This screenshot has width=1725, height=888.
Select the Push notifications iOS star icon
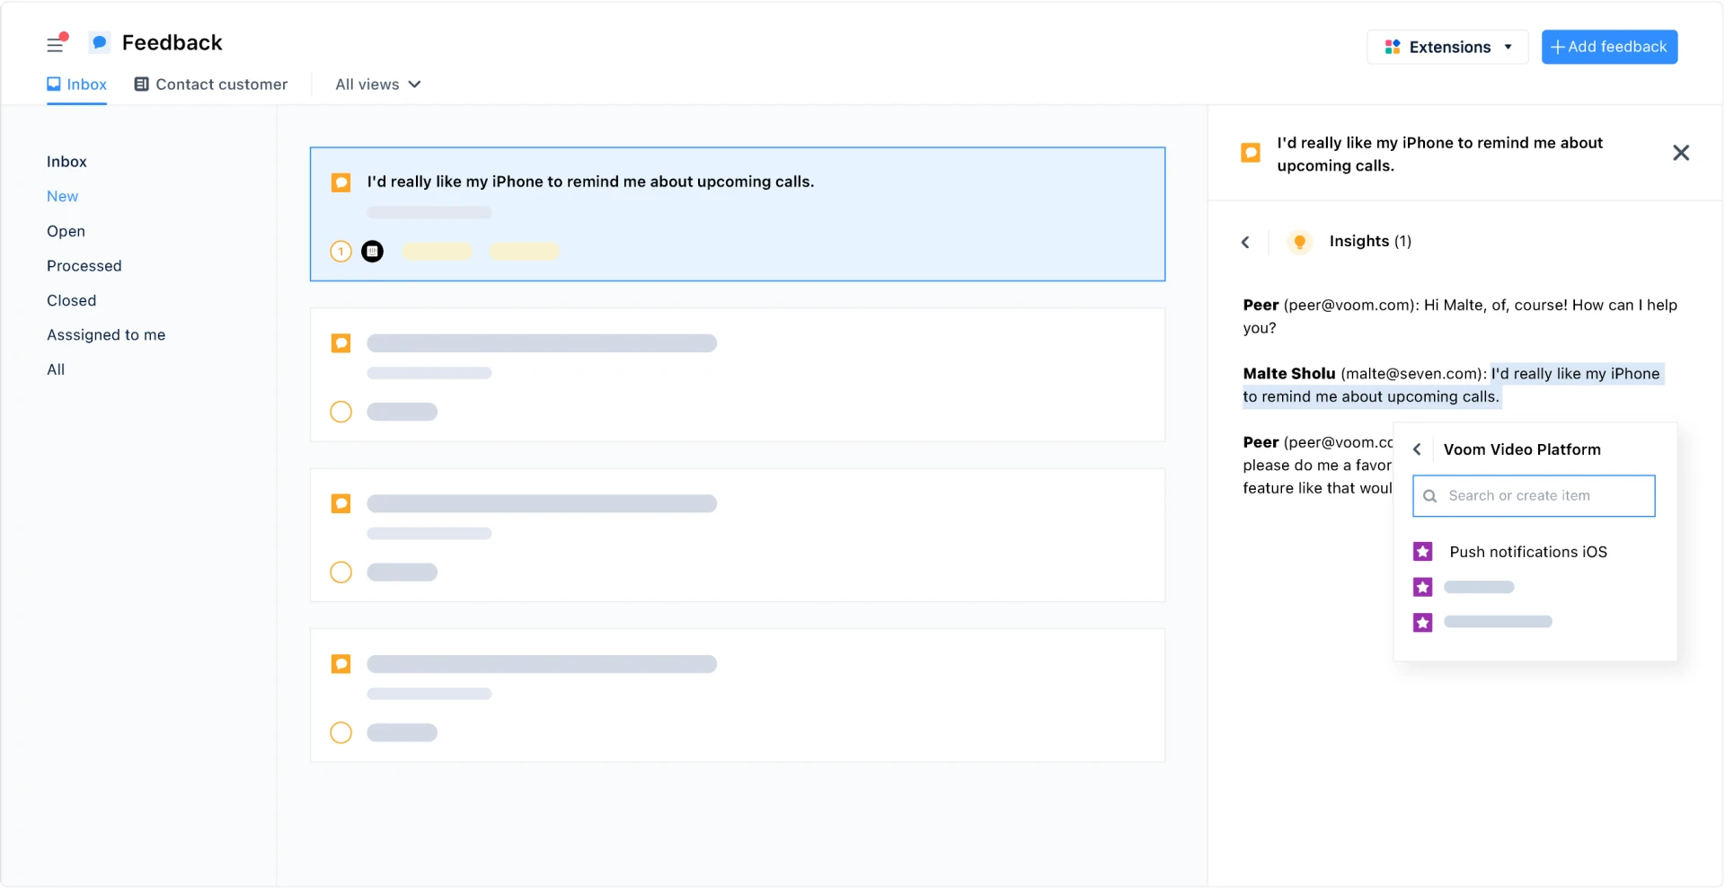click(1422, 551)
